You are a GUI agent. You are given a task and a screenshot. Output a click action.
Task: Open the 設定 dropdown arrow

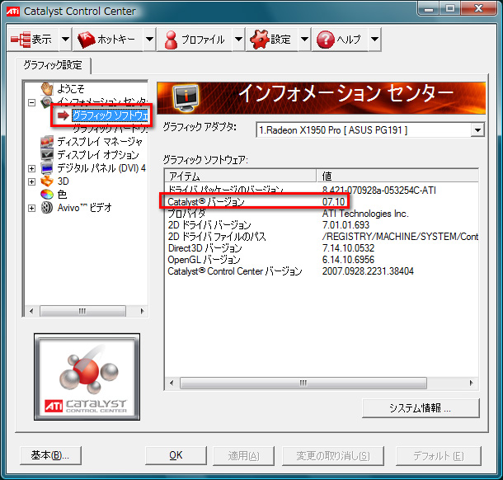(304, 40)
